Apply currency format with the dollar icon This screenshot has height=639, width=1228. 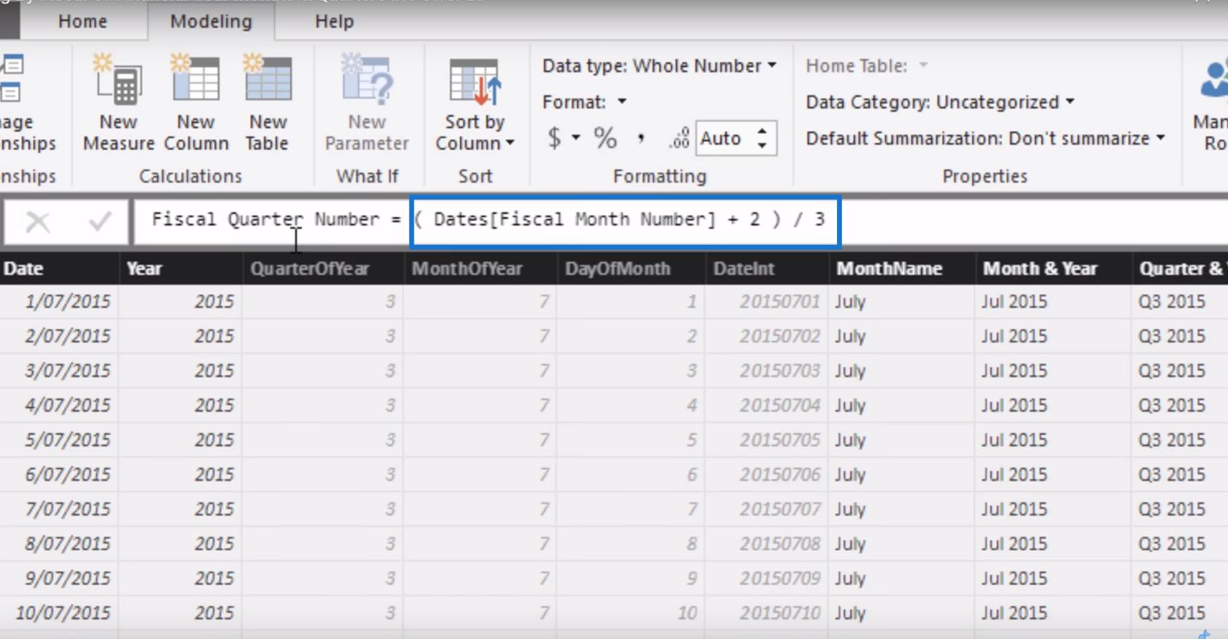click(x=555, y=137)
